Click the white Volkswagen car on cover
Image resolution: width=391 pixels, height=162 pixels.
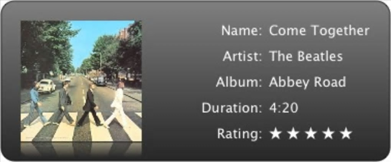pyautogui.click(x=47, y=86)
